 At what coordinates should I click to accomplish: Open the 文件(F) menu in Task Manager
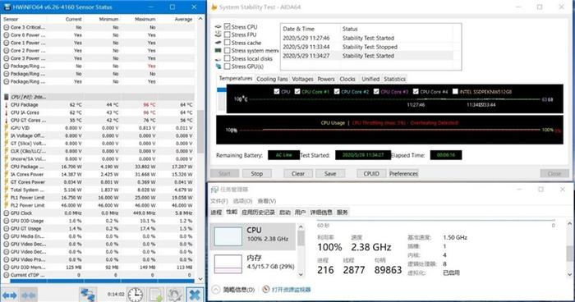click(x=219, y=201)
